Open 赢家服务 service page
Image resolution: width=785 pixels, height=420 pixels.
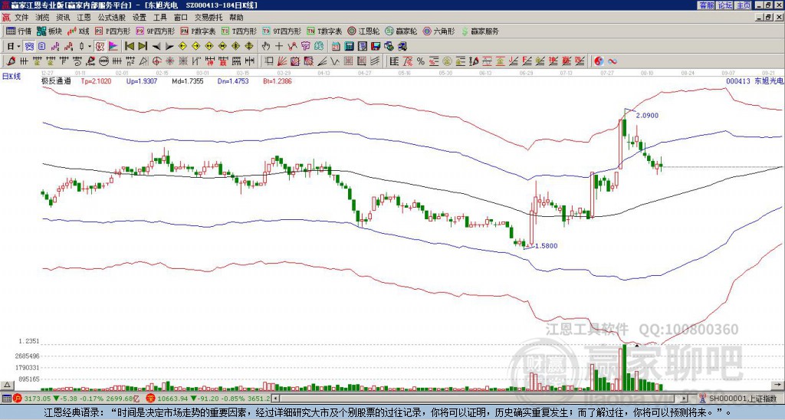[480, 31]
